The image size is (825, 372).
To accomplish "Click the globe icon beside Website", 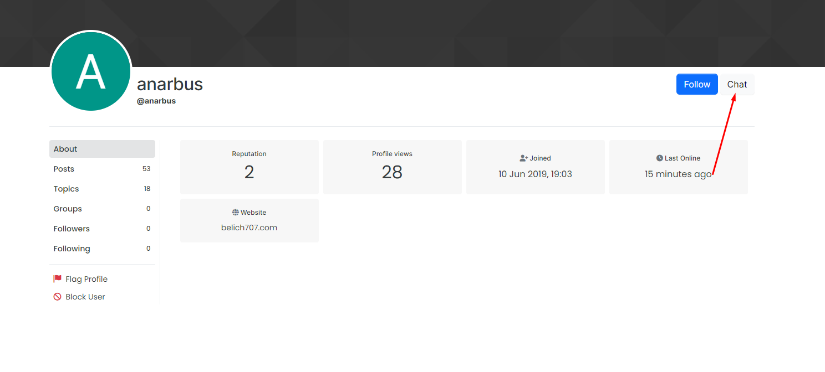I will 236,213.
